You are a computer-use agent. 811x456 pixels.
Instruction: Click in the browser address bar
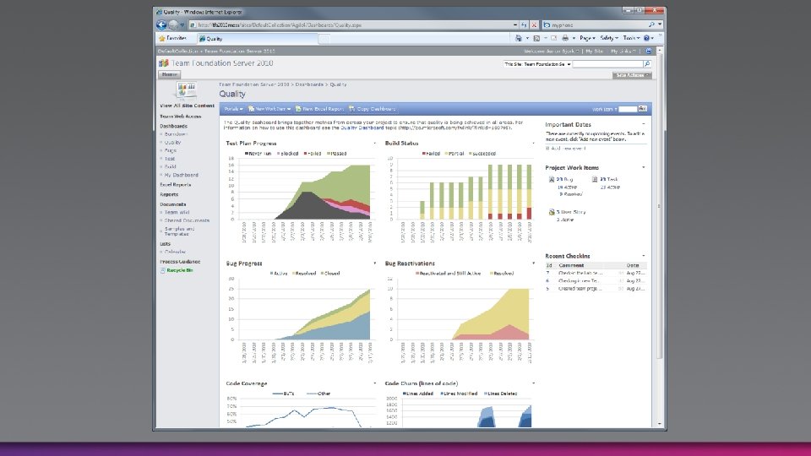[353, 24]
